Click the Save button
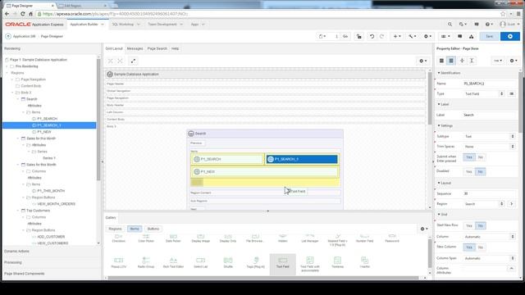The width and height of the screenshot is (525, 295). click(489, 36)
